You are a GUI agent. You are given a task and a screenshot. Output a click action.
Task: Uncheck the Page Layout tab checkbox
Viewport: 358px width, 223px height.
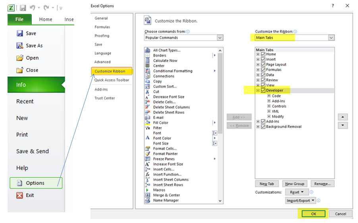coord(263,65)
